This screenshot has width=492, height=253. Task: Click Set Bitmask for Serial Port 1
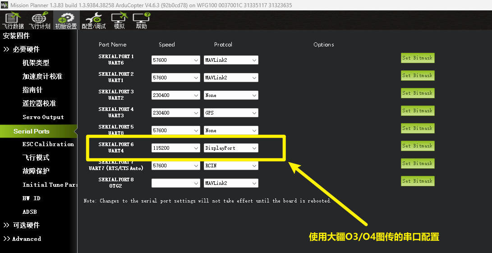pyautogui.click(x=417, y=58)
